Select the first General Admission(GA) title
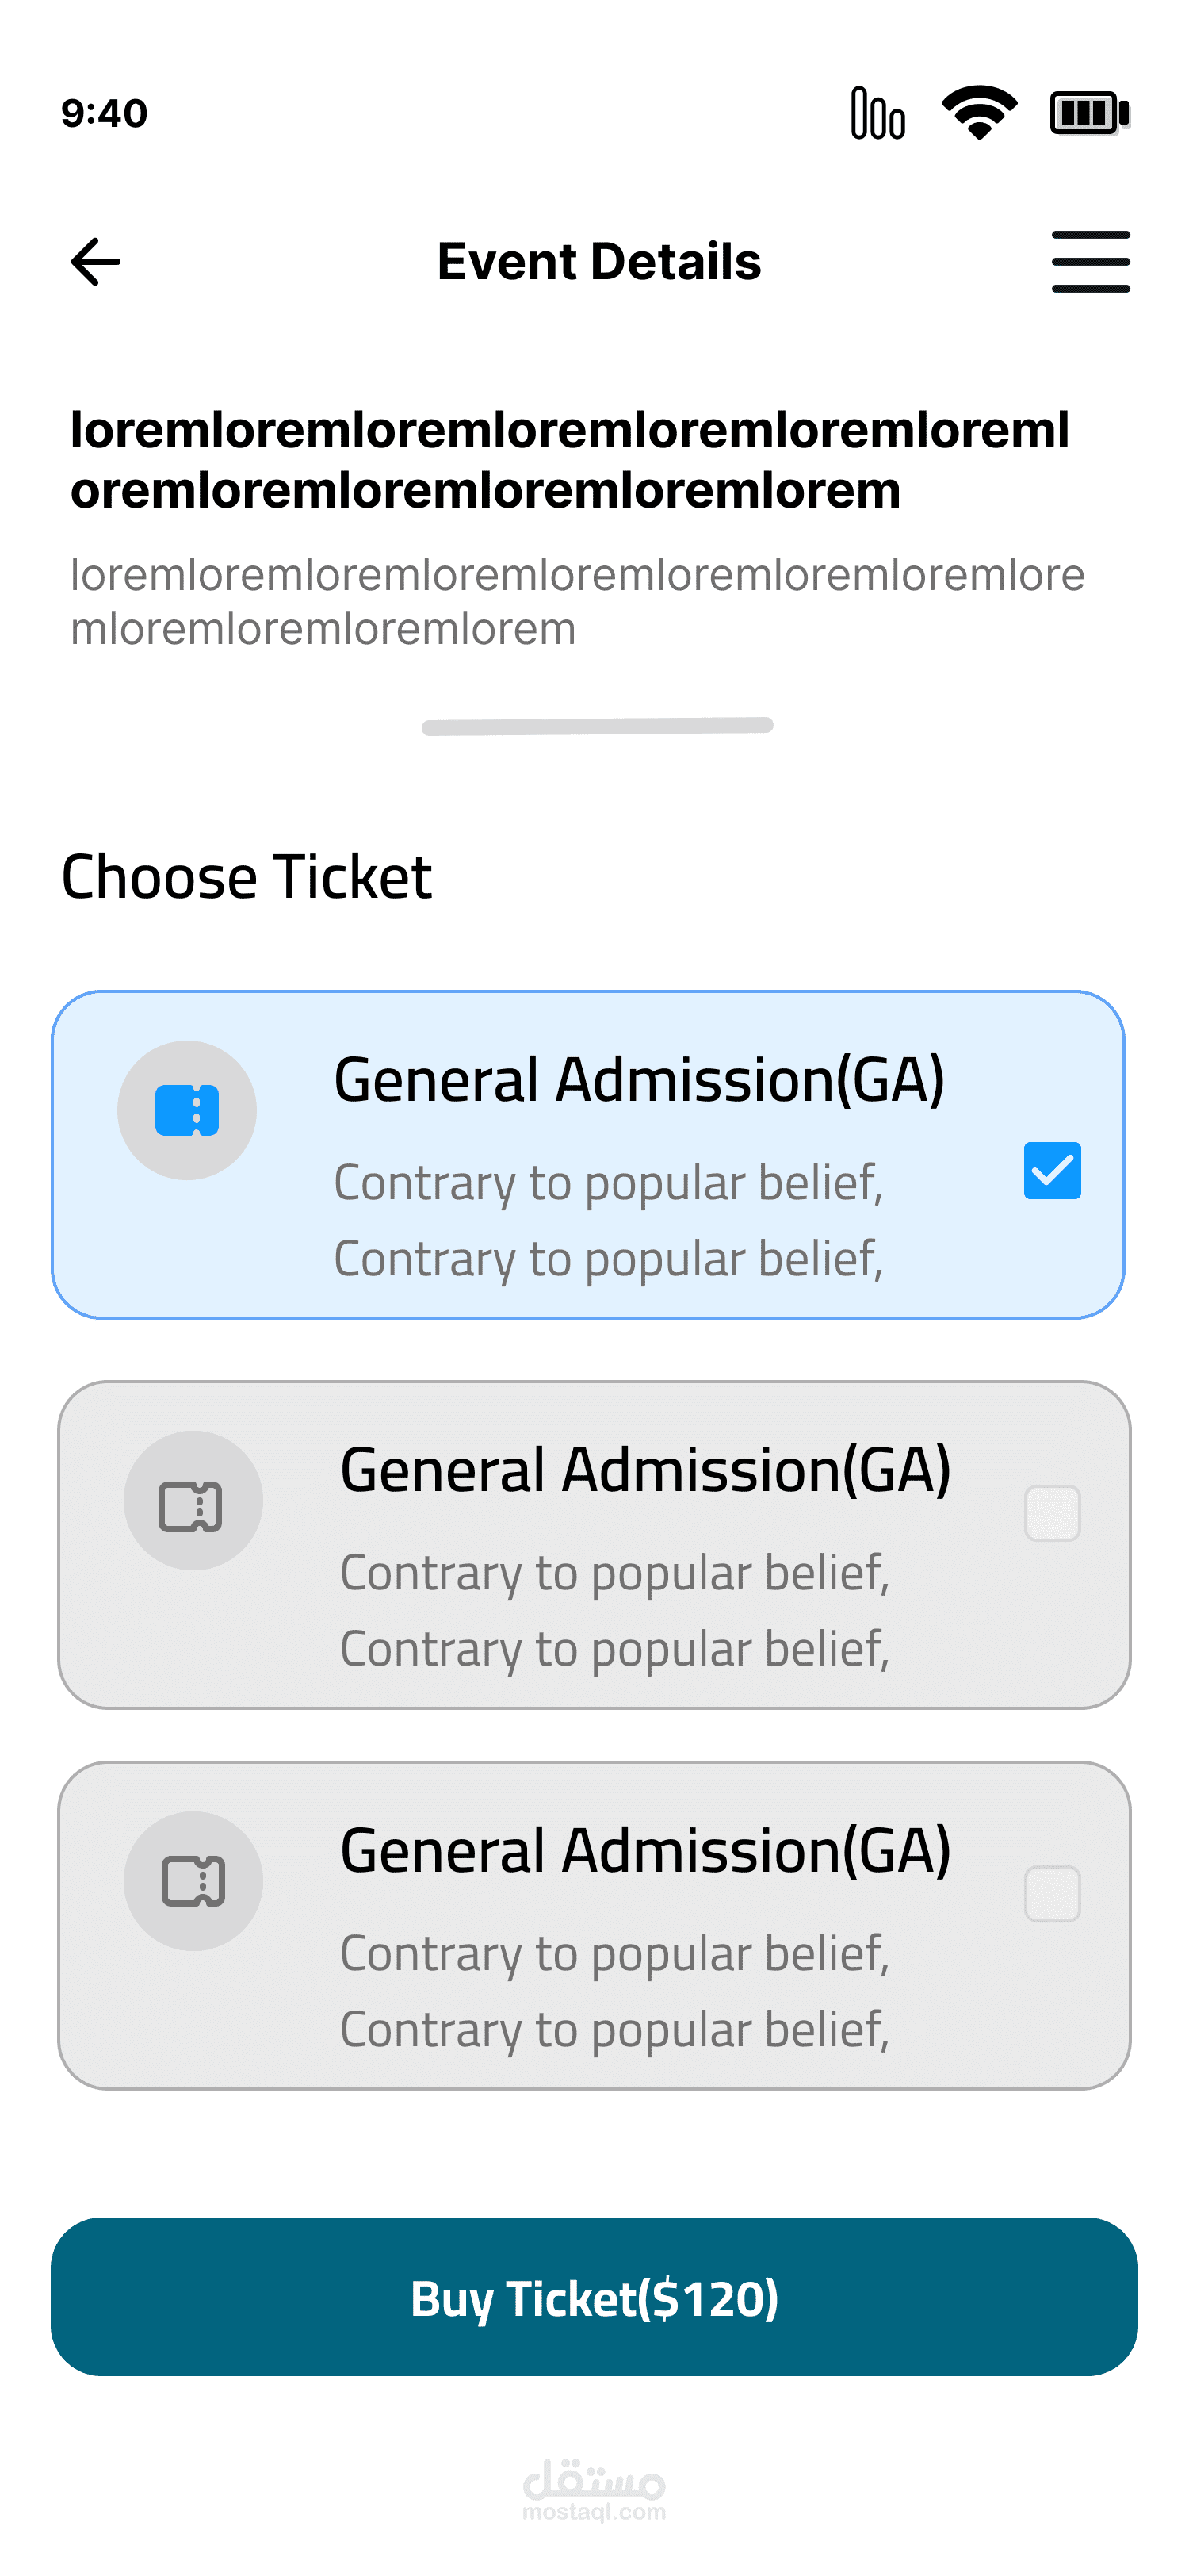This screenshot has width=1189, height=2576. tap(640, 1080)
